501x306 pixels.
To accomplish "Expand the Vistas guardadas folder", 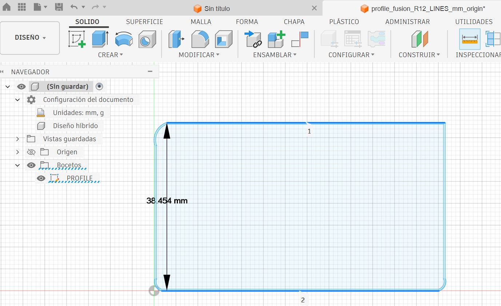I will (x=17, y=139).
